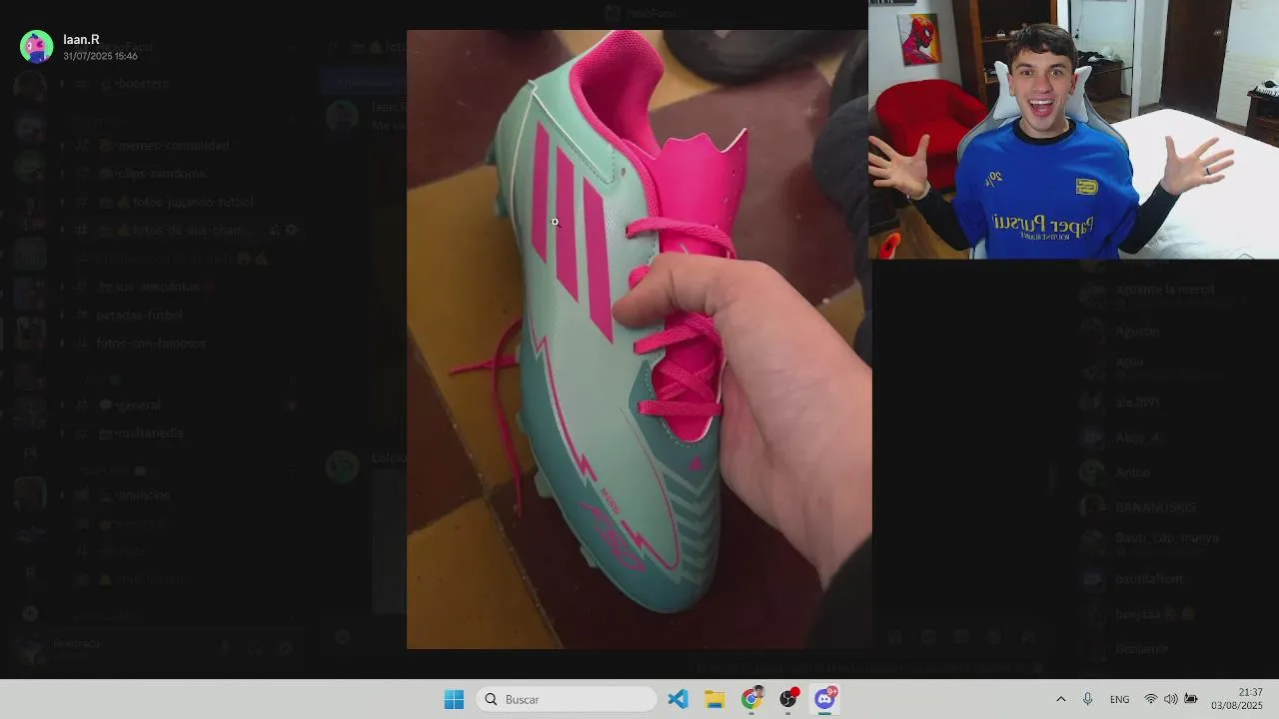1279x719 pixels.
Task: Select member BANANUSKIS in the member list
Action: [1155, 507]
